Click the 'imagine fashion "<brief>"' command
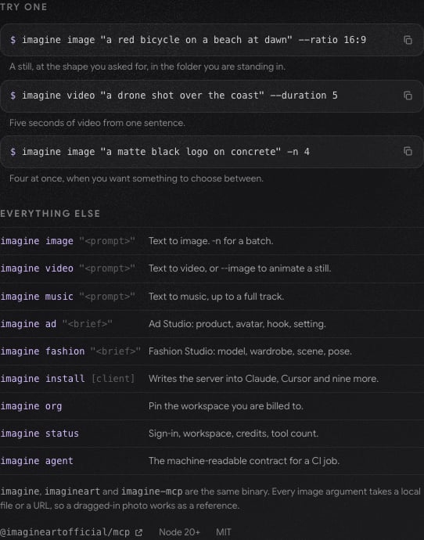Viewport: 424px width, 540px height. tap(70, 351)
